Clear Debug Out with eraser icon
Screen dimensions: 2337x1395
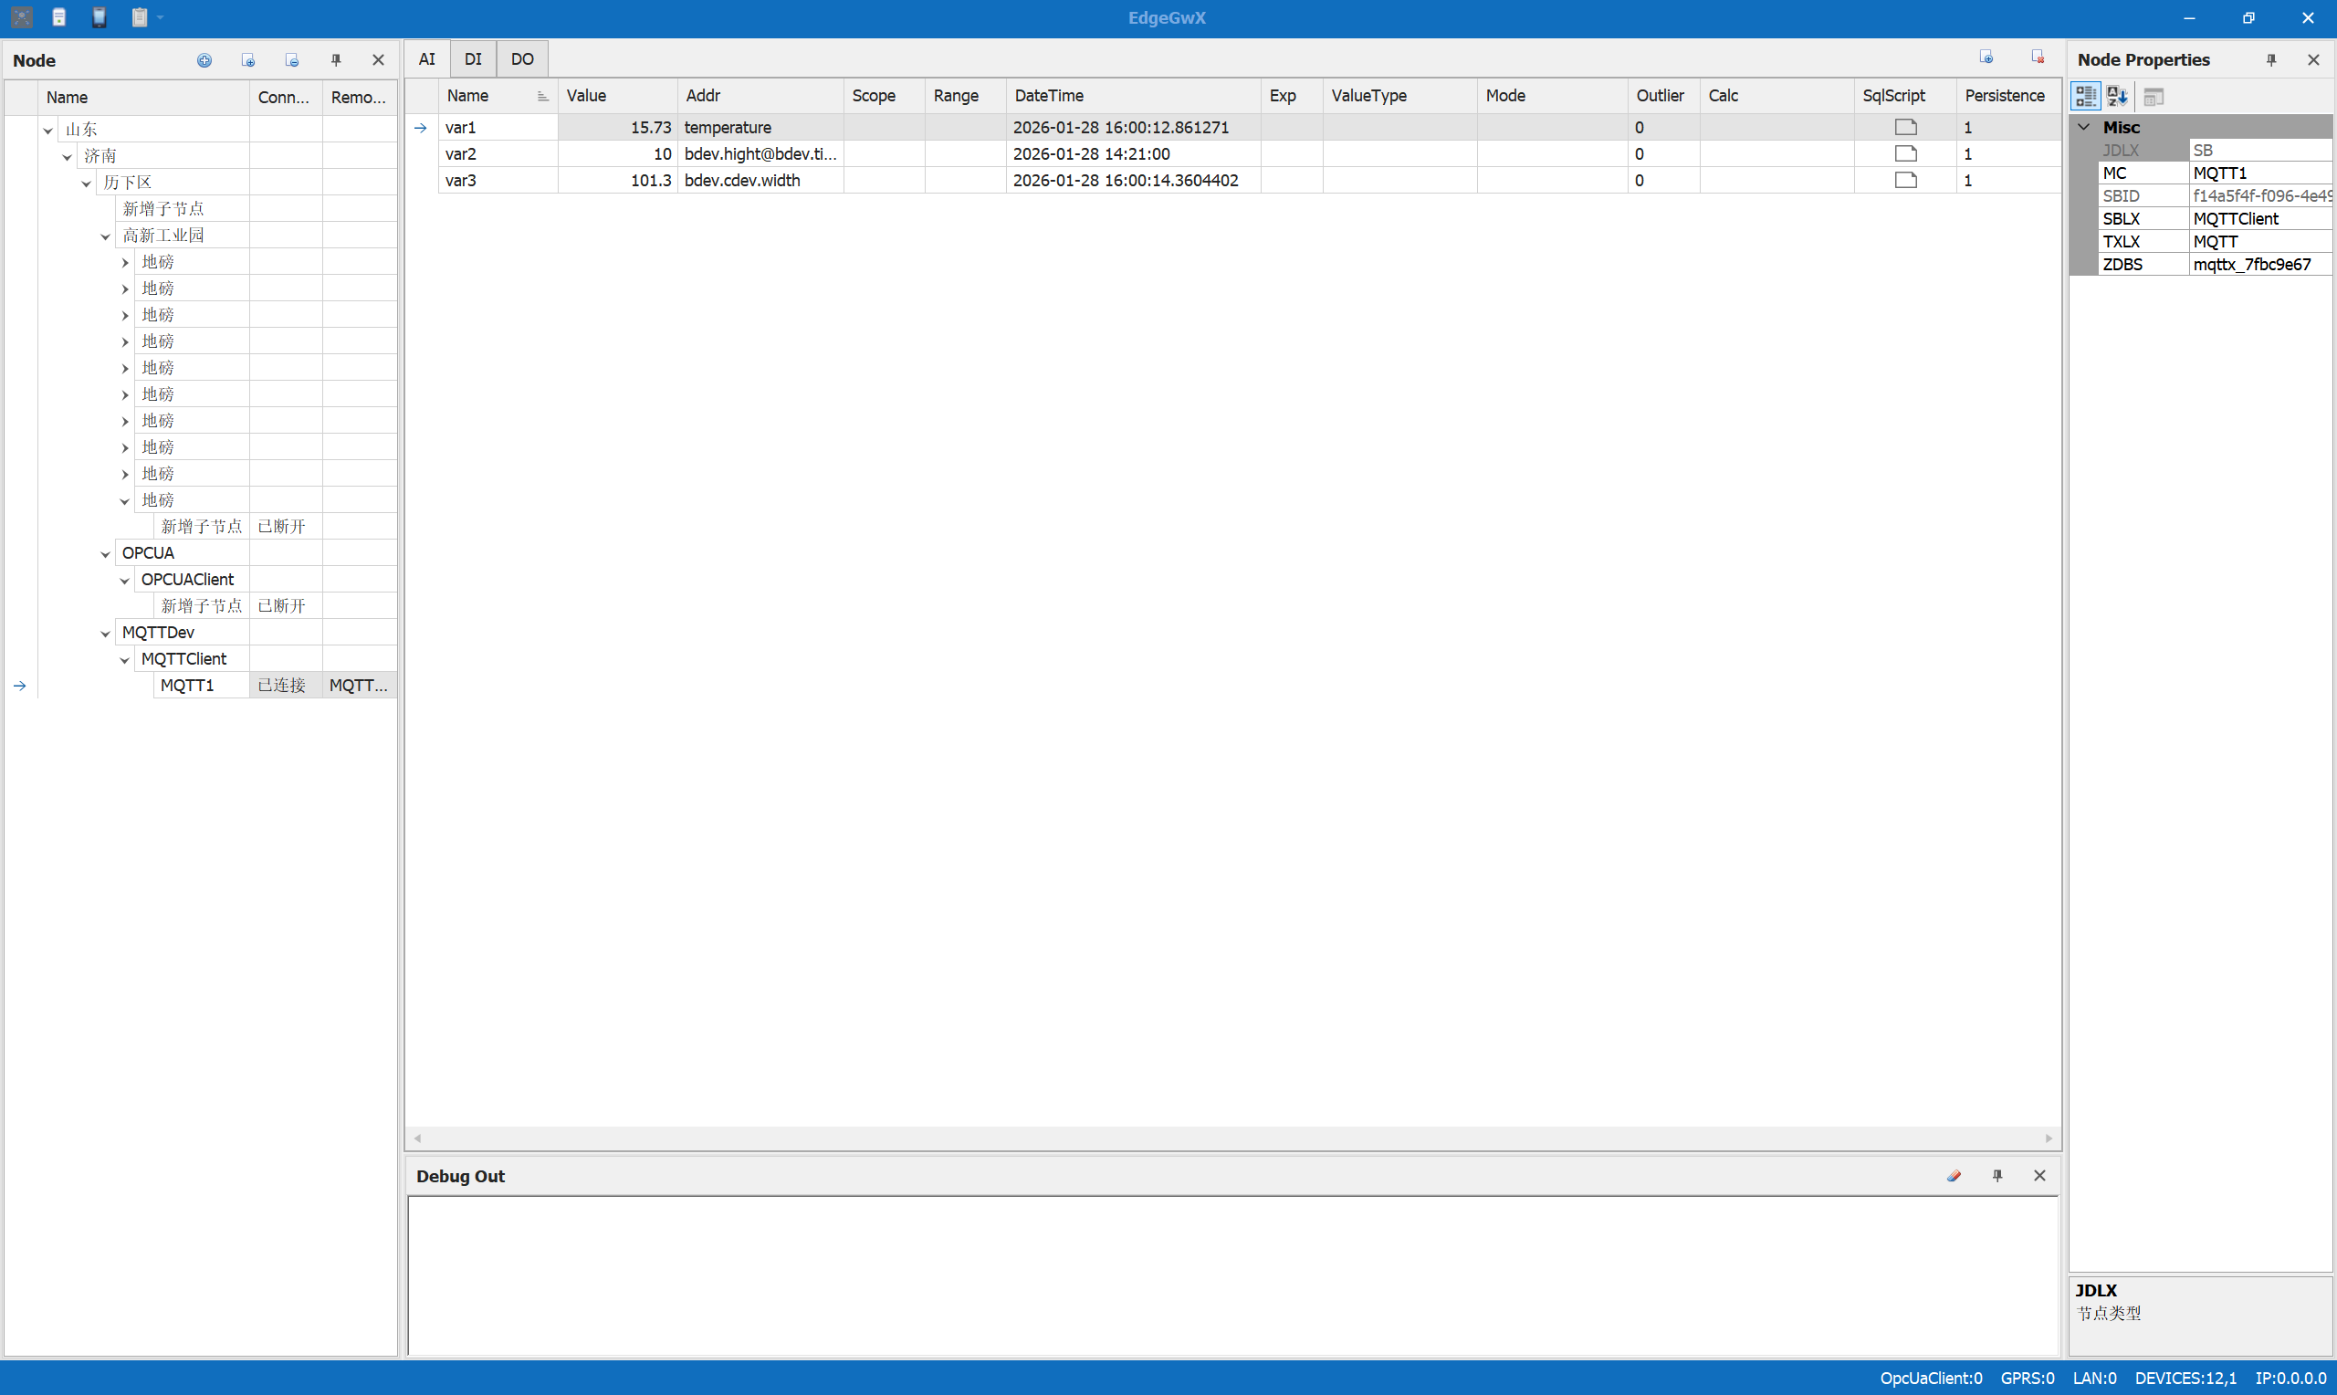pyautogui.click(x=1954, y=1175)
